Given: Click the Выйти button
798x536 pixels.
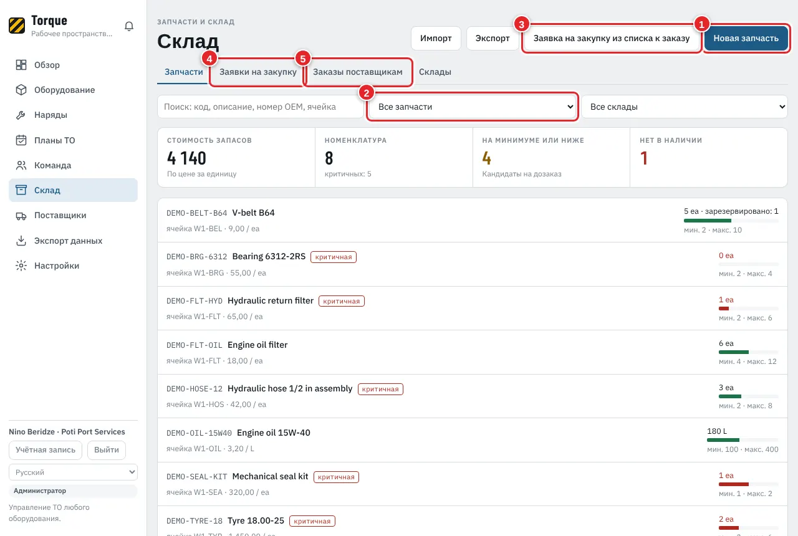Looking at the screenshot, I should [x=107, y=450].
